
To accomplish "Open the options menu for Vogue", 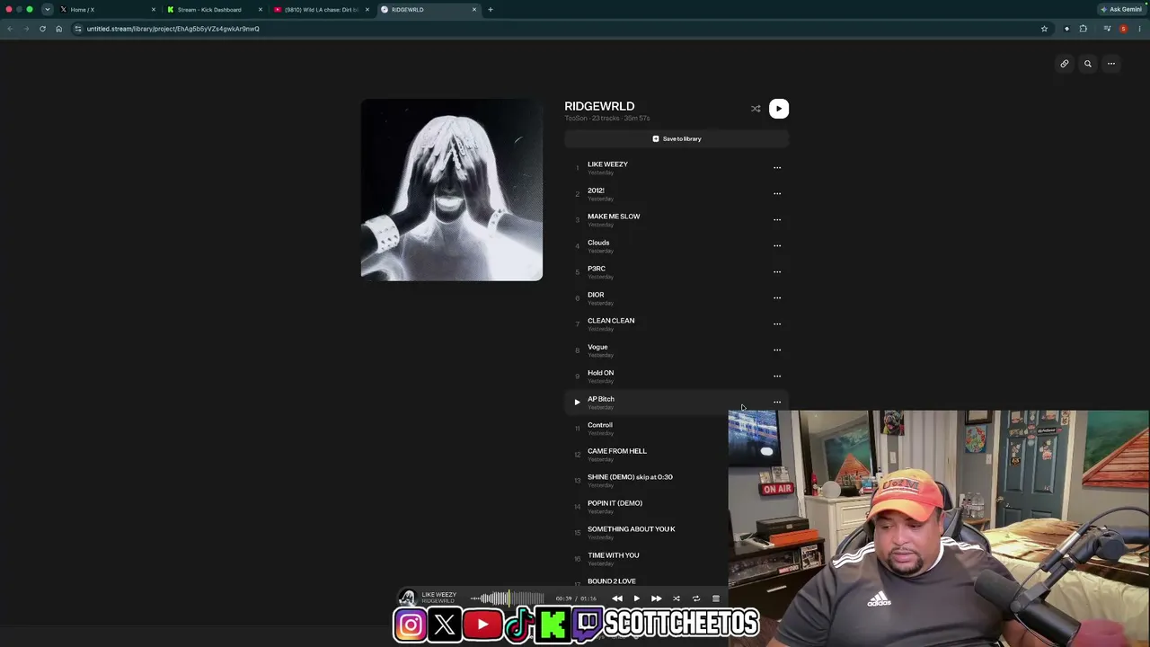I will point(777,350).
